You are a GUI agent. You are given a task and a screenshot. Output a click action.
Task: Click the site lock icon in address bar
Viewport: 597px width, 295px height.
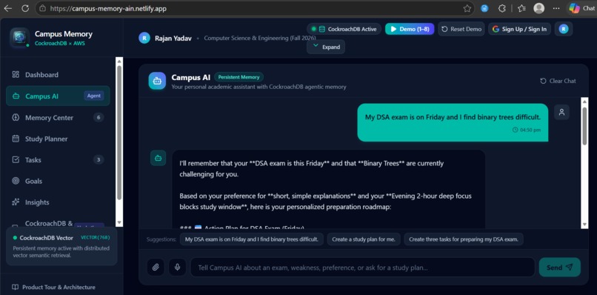click(43, 8)
